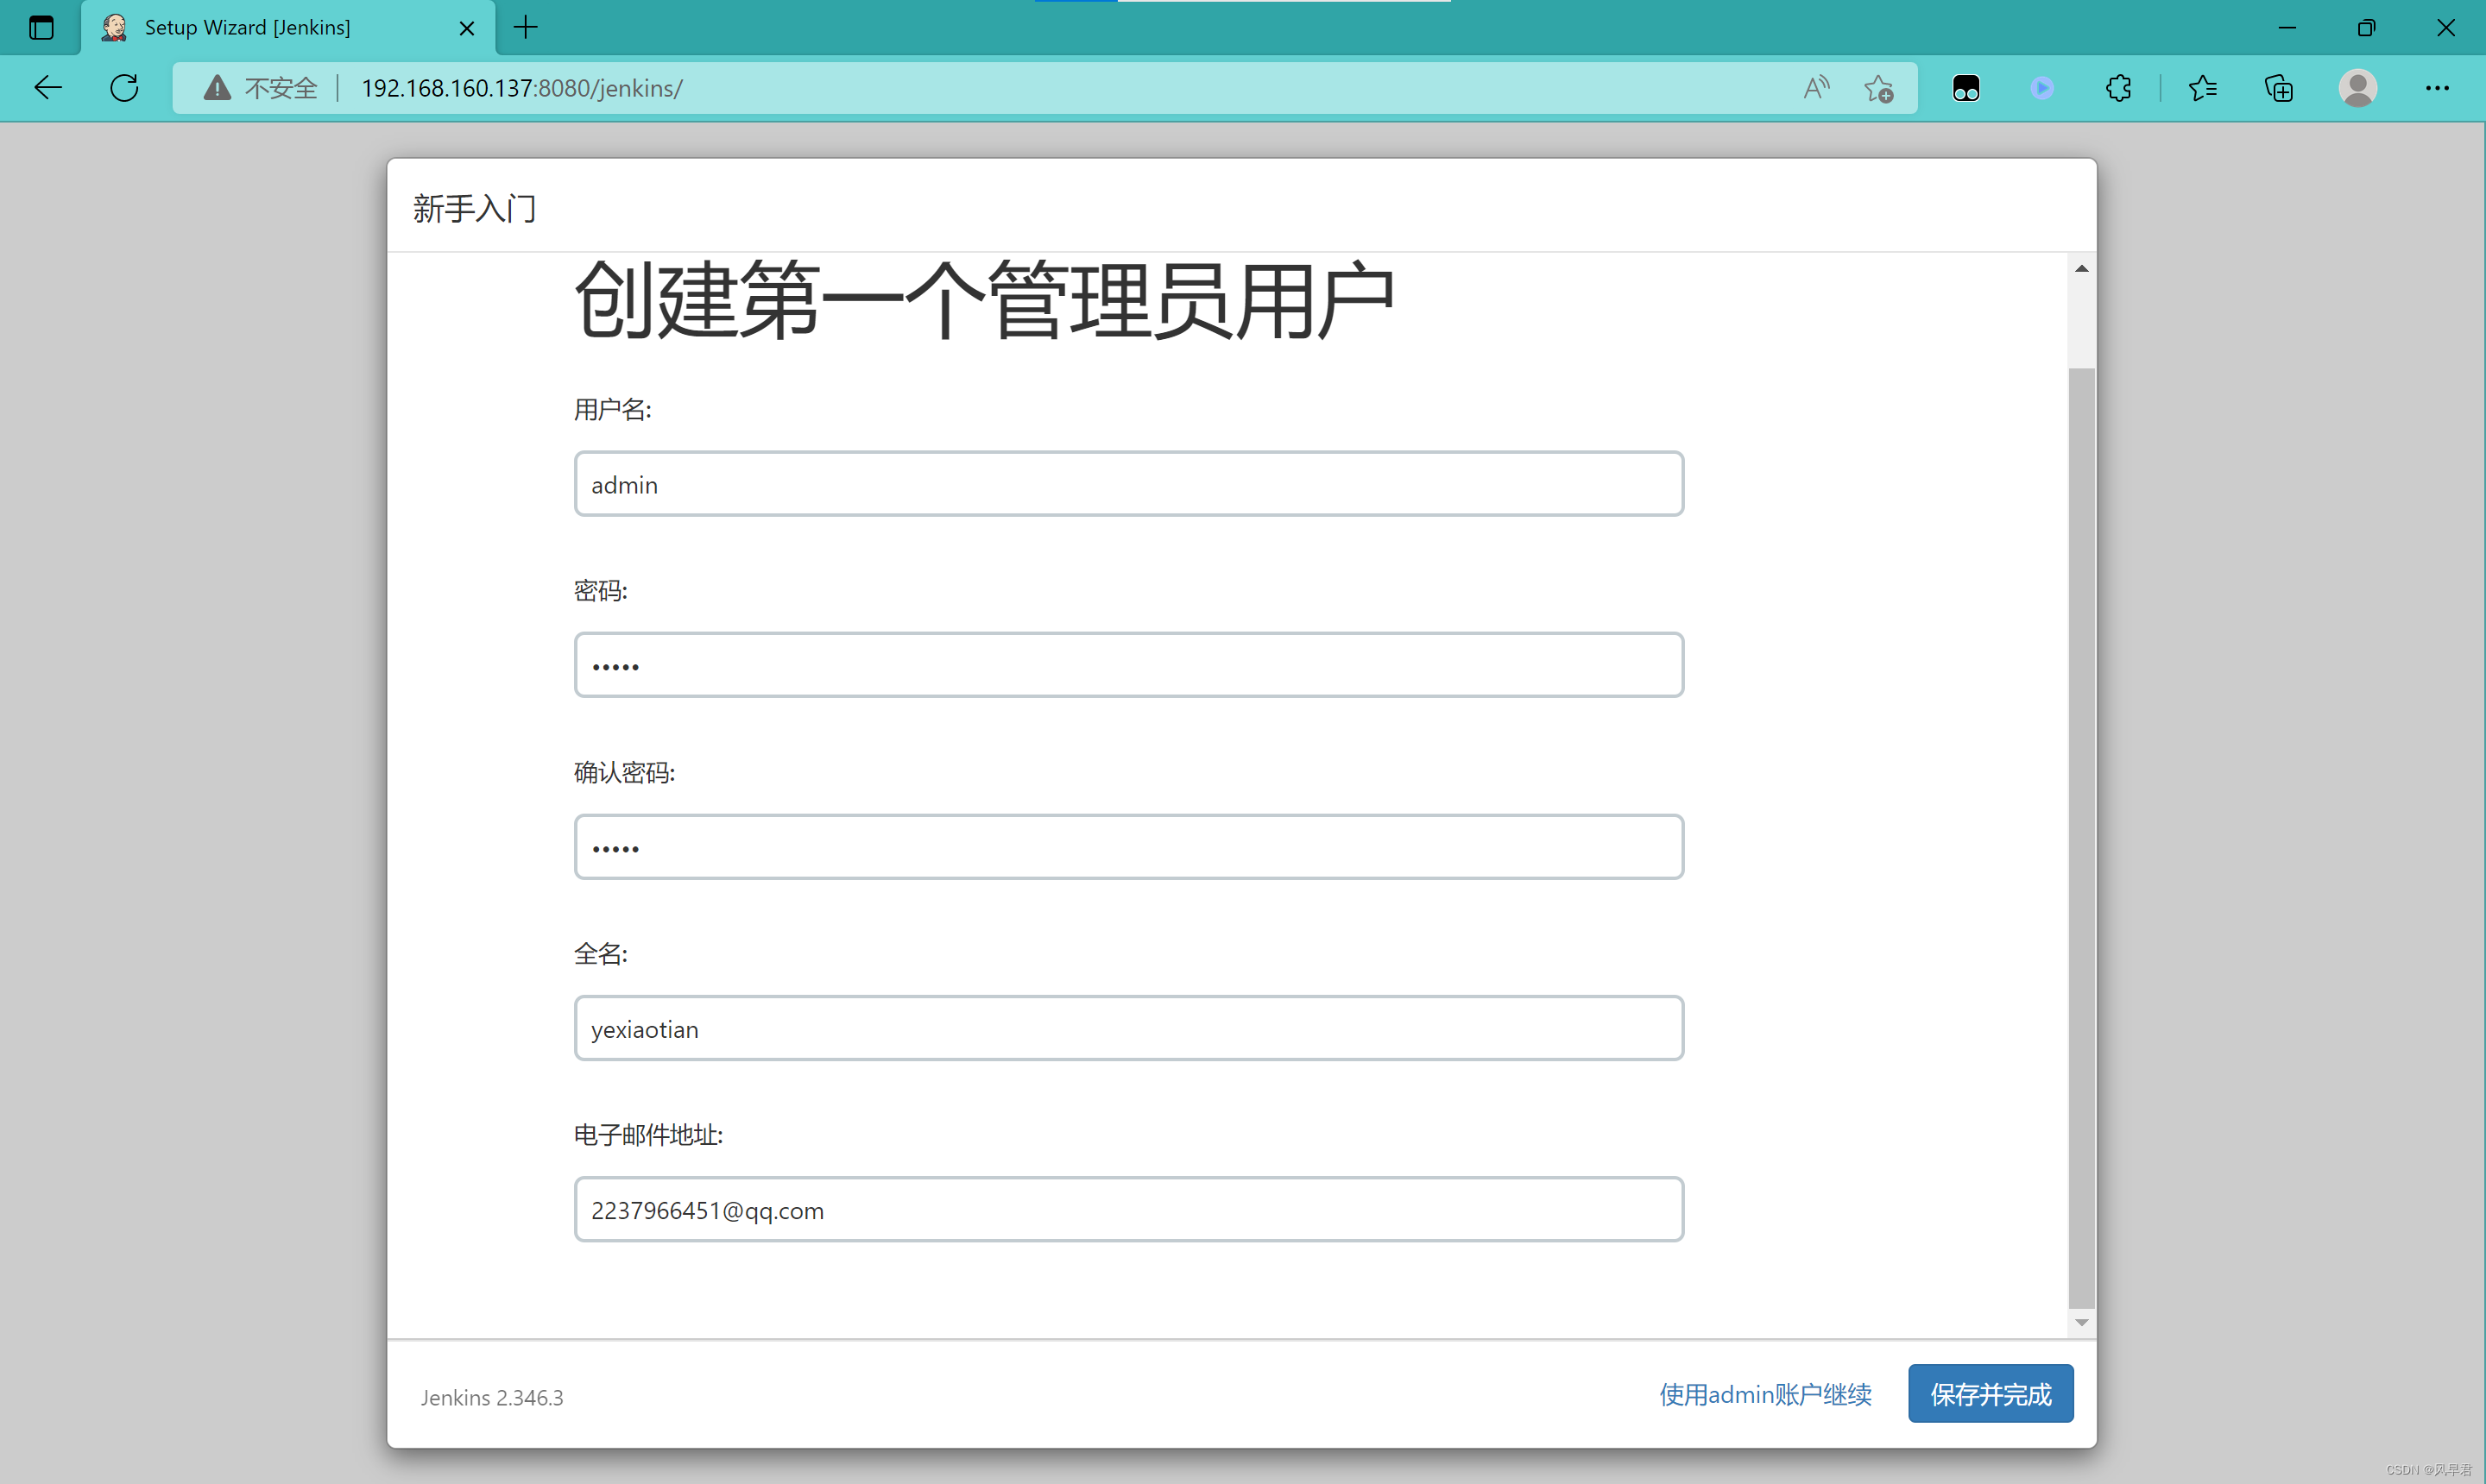Click 使用admin账户继续 link
Image resolution: width=2486 pixels, height=1484 pixels.
[1766, 1394]
